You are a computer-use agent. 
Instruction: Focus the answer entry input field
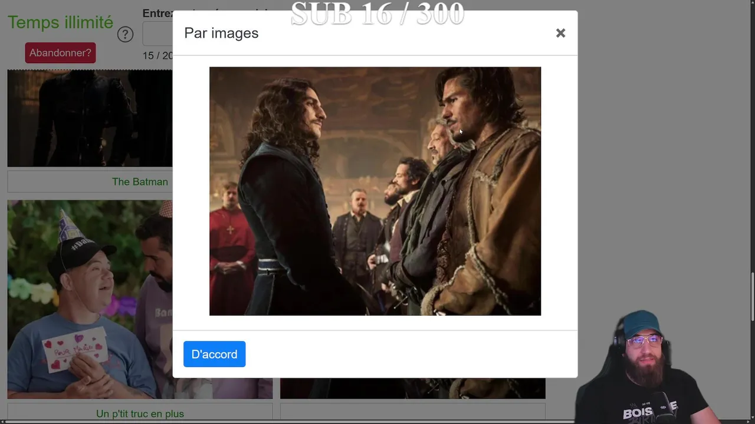click(158, 34)
